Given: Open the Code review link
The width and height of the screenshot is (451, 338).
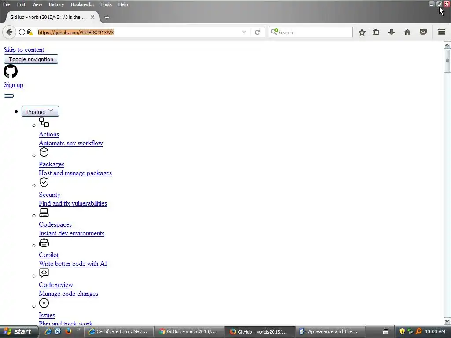Looking at the screenshot, I should tap(56, 285).
